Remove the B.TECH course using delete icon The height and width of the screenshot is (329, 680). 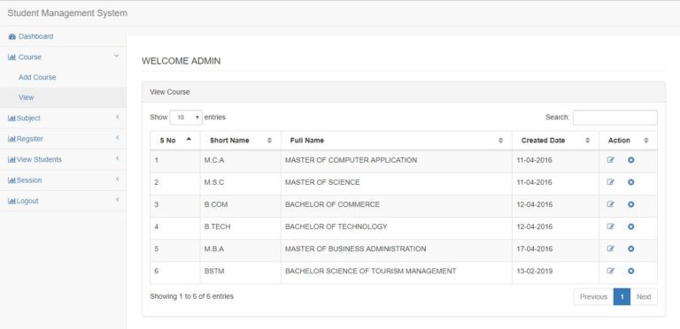[x=631, y=226]
